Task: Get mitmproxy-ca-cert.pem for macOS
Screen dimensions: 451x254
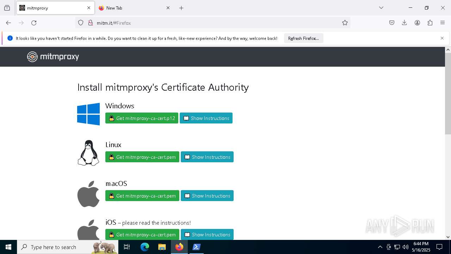Action: click(x=142, y=196)
